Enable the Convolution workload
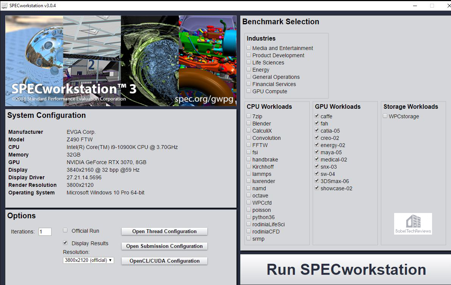The image size is (451, 285). [249, 138]
